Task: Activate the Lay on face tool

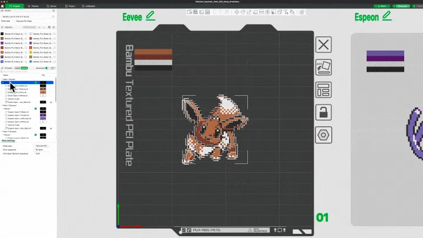Action: coord(255,12)
